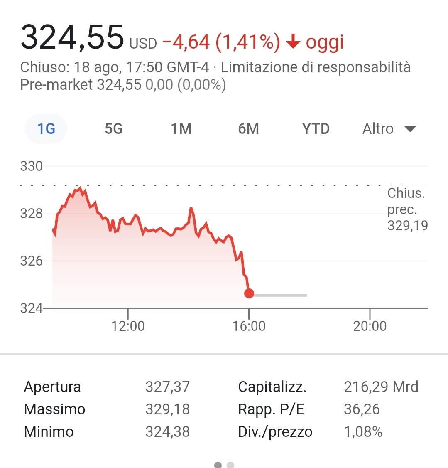448x468 pixels.
Task: Select the first pagination dot
Action: coord(218,465)
